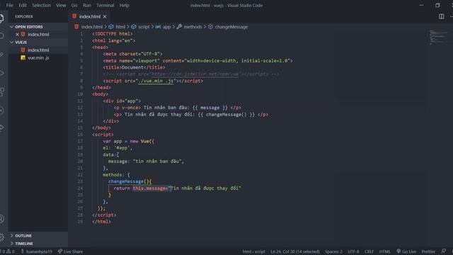
Task: Click the app variable icon in breadcrumb
Action: [158, 27]
